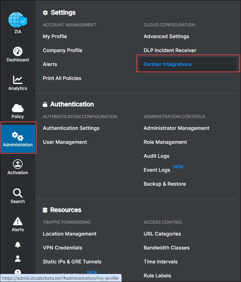Open Advanced Settings under Cloud Configuration
Image resolution: width=241 pixels, height=282 pixels.
tap(166, 36)
